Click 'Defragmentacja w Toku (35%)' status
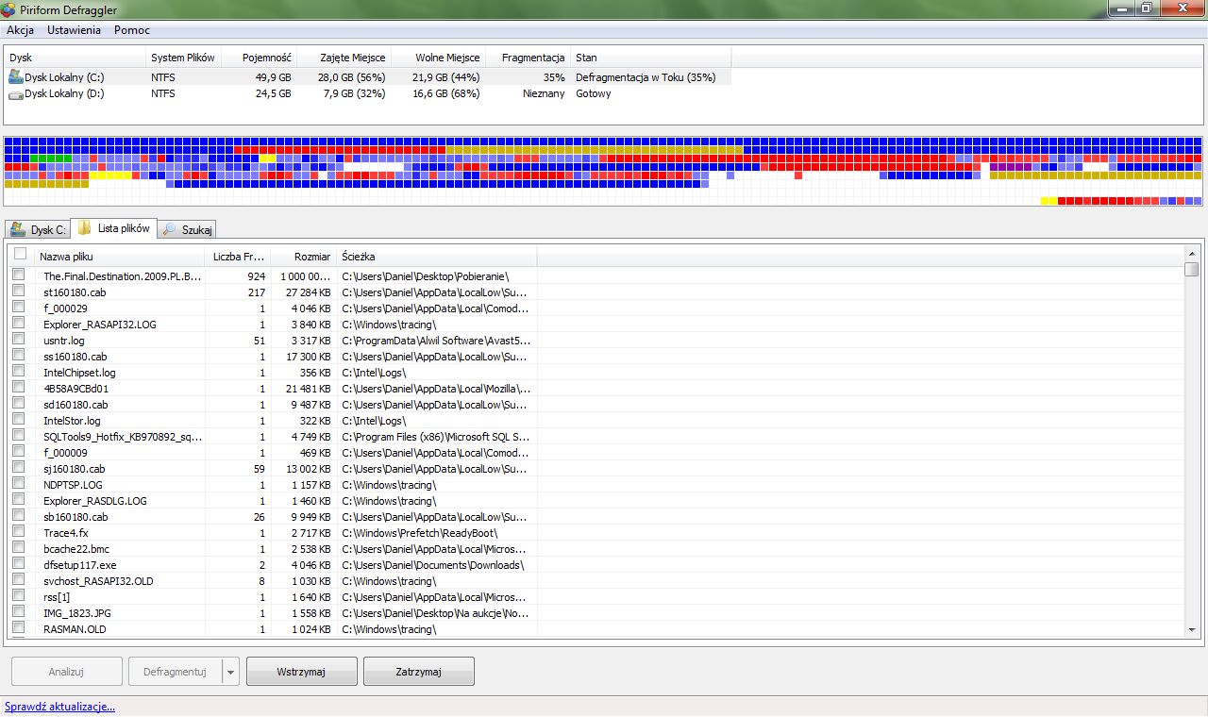 pos(646,77)
